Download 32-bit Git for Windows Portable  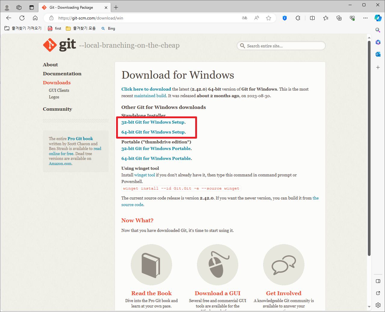point(156,148)
